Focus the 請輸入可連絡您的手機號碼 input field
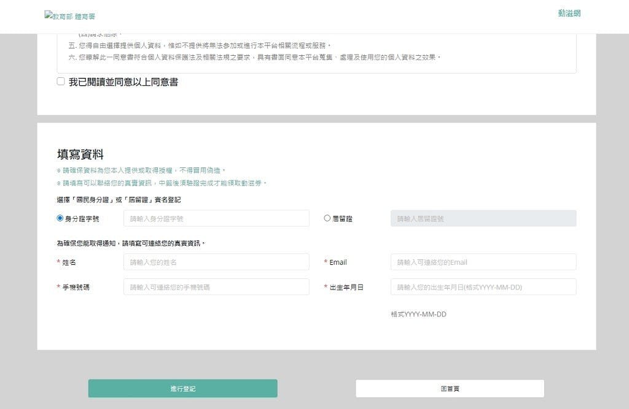This screenshot has width=629, height=409. [x=216, y=287]
